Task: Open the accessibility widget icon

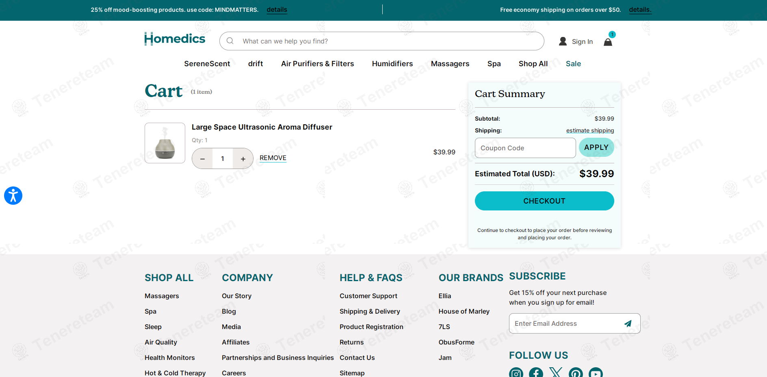Action: [13, 195]
